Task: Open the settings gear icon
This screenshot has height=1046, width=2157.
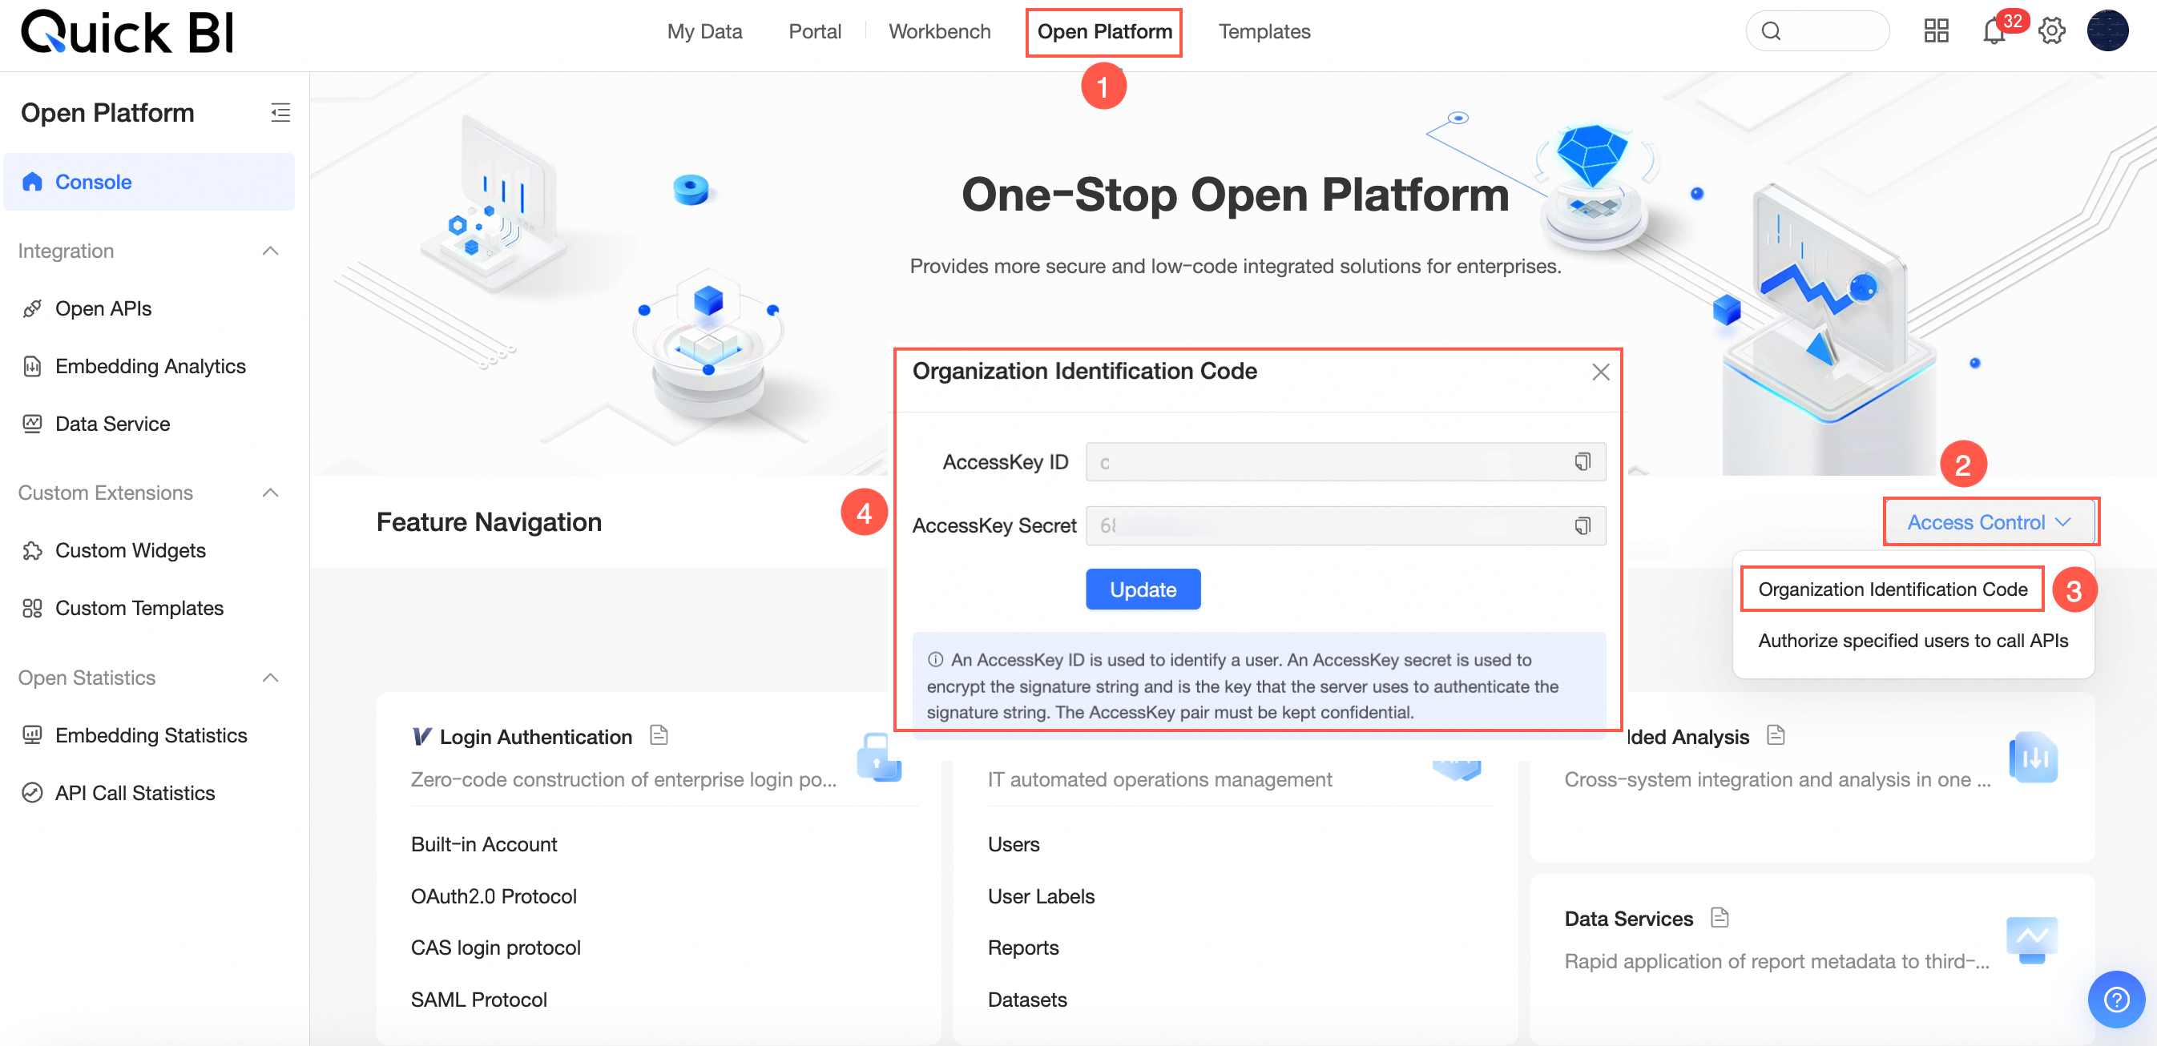Action: tap(2051, 32)
